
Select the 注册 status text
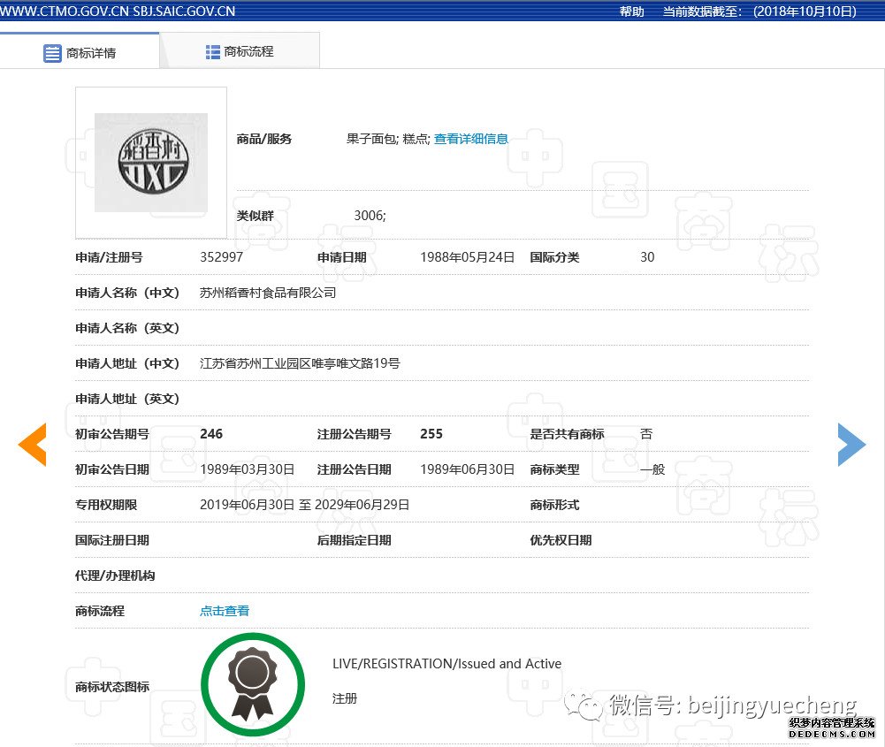click(x=344, y=698)
